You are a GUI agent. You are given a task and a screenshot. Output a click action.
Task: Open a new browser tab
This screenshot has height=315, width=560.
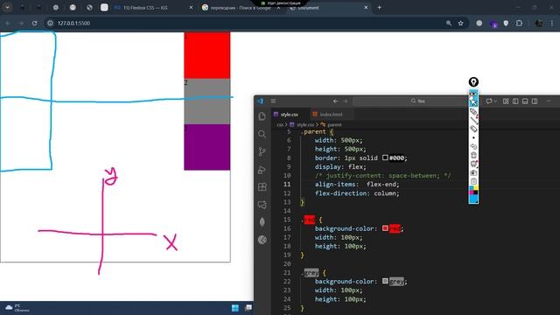(x=379, y=8)
